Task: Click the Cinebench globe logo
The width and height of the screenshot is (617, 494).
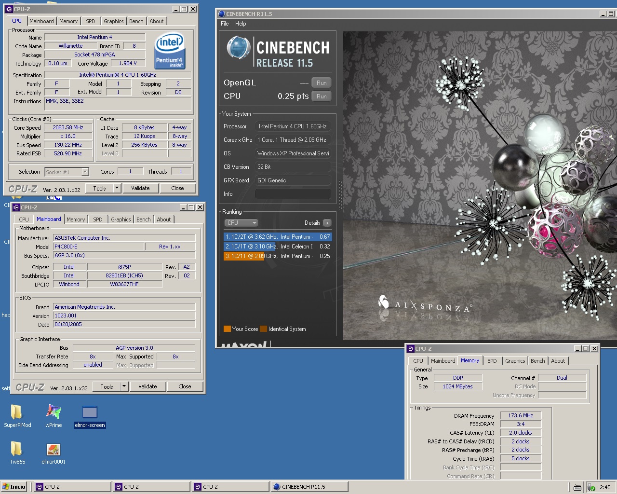Action: point(238,48)
